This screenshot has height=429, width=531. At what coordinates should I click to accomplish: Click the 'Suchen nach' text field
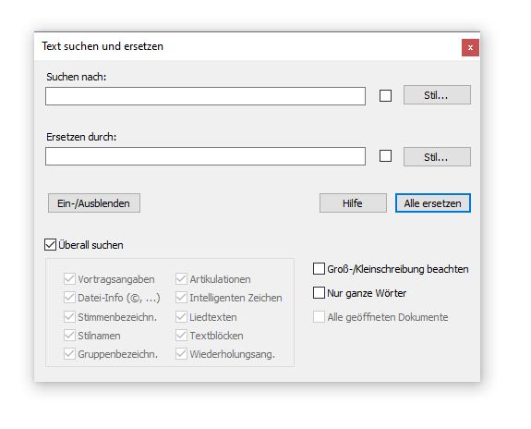coord(205,96)
